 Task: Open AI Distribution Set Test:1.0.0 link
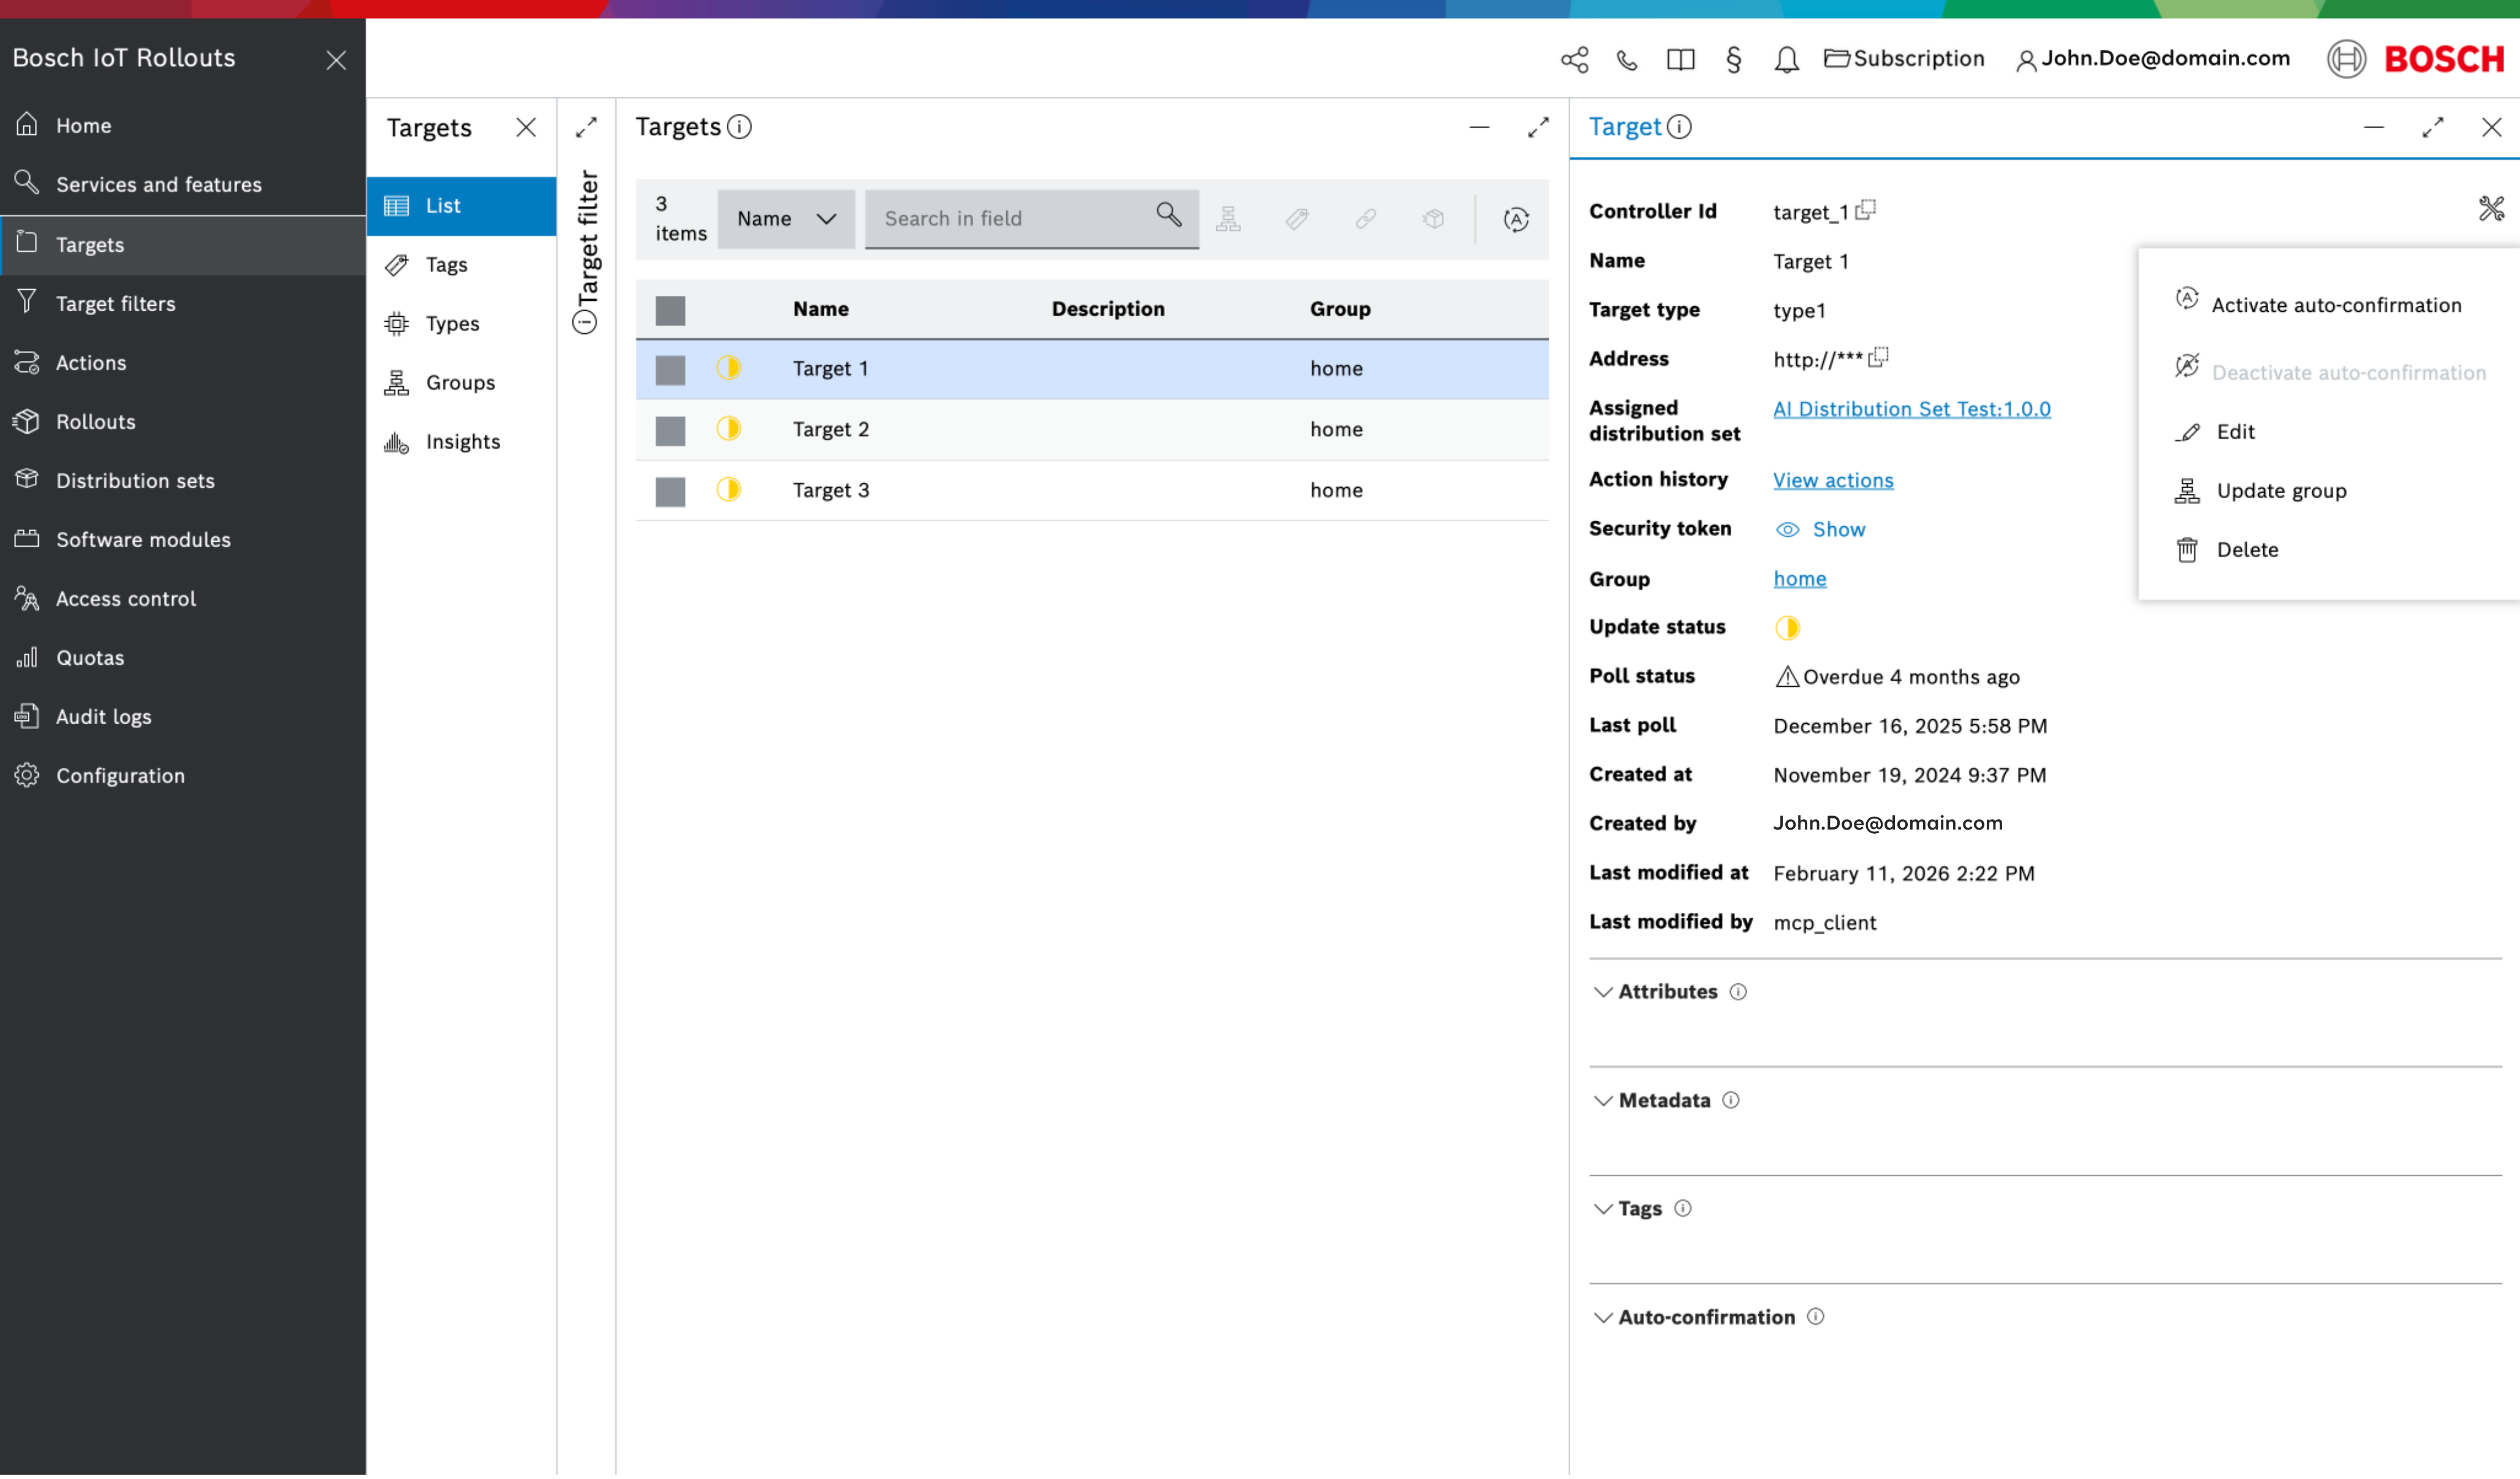coord(1911,410)
